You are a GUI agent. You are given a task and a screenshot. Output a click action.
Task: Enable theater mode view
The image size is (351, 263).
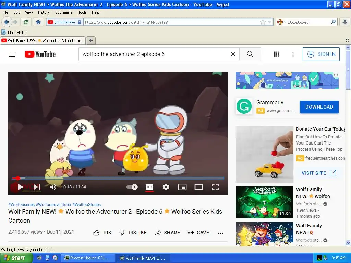click(198, 187)
